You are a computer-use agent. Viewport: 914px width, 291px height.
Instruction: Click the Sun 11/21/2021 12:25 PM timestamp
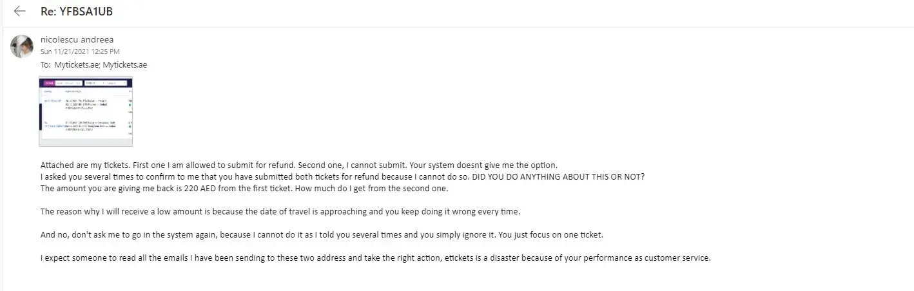click(80, 52)
